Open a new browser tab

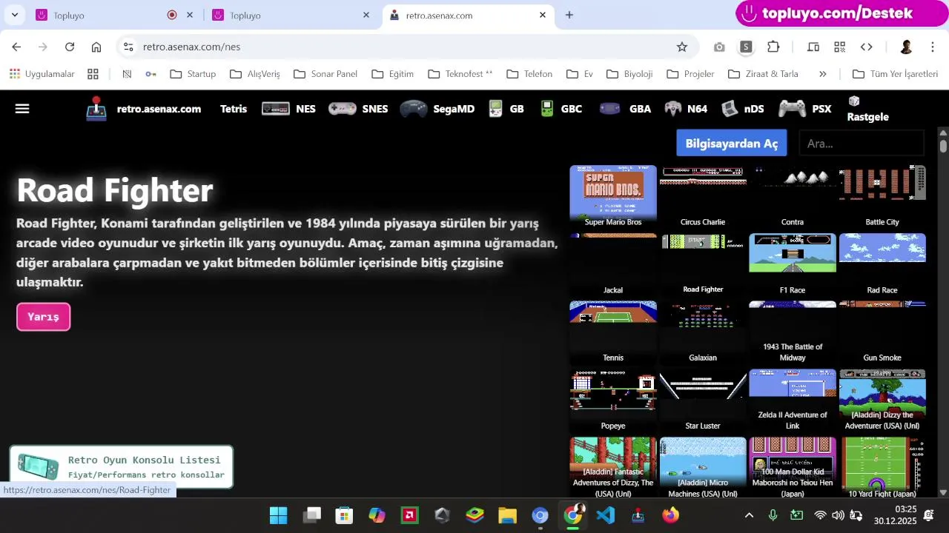569,15
